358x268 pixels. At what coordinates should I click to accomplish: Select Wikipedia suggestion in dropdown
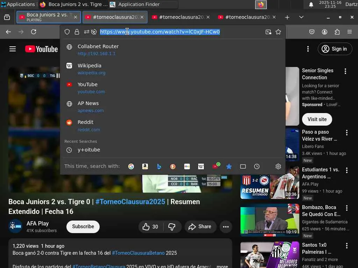point(173,69)
